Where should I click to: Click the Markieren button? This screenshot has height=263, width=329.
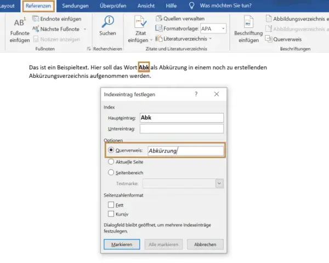pos(122,244)
